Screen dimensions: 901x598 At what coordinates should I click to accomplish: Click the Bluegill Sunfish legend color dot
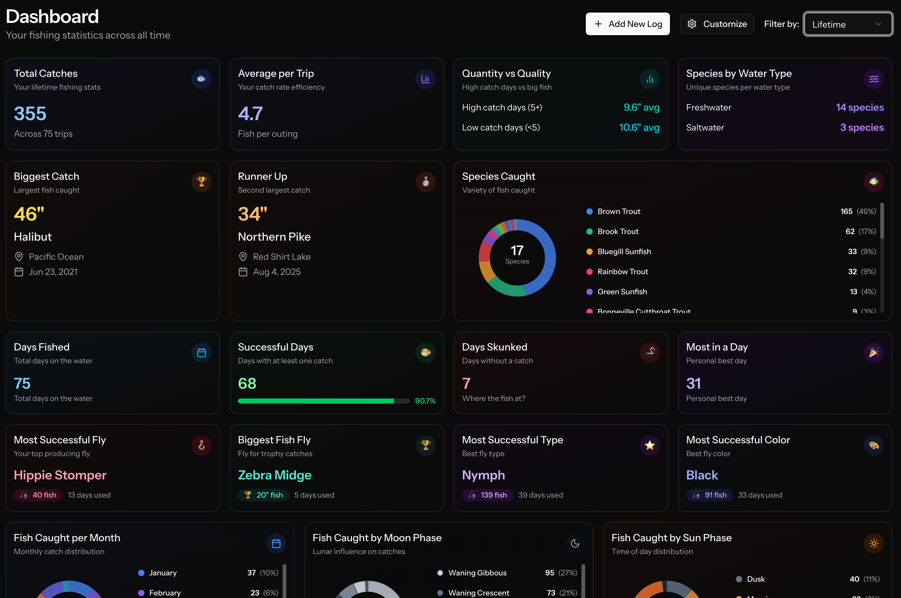point(590,251)
